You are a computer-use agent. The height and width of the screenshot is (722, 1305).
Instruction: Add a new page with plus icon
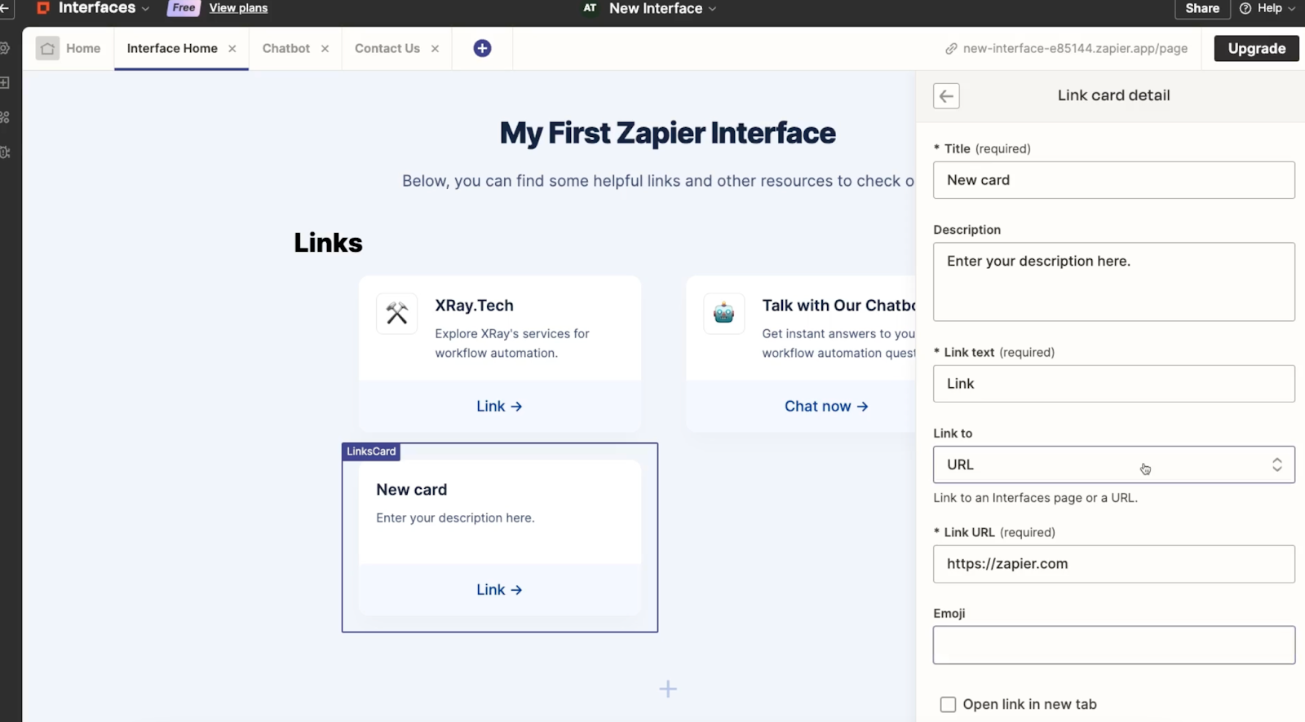[x=482, y=48]
